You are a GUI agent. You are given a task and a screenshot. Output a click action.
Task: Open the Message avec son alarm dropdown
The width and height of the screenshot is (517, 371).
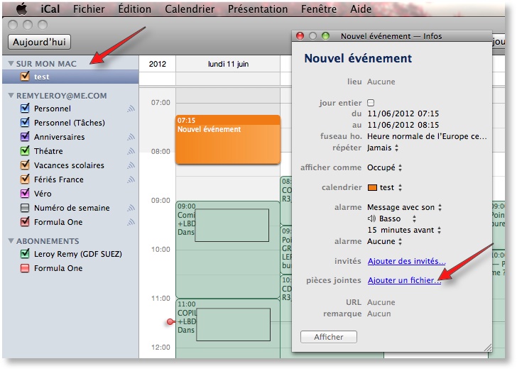[x=405, y=207]
